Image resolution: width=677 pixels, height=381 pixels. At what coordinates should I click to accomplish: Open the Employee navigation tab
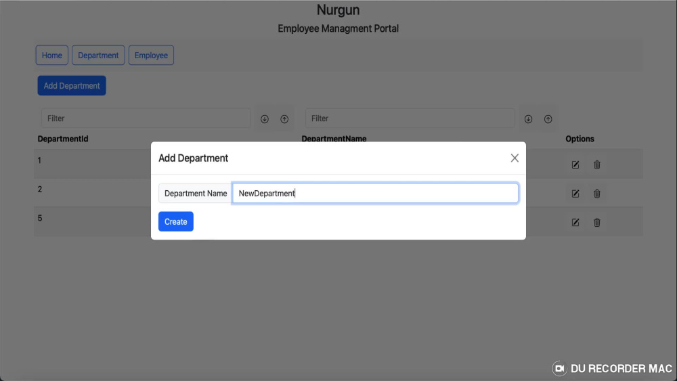[151, 55]
